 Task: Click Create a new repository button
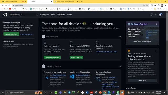pyautogui.click(x=52, y=58)
